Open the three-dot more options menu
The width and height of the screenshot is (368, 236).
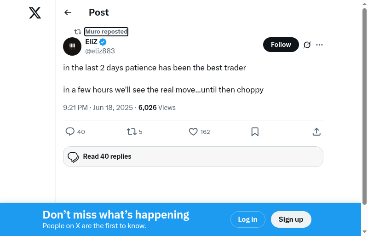pos(320,45)
